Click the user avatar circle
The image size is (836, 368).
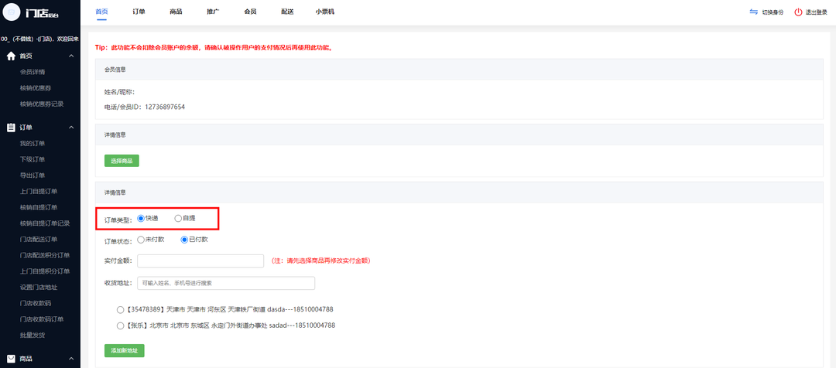tap(12, 12)
